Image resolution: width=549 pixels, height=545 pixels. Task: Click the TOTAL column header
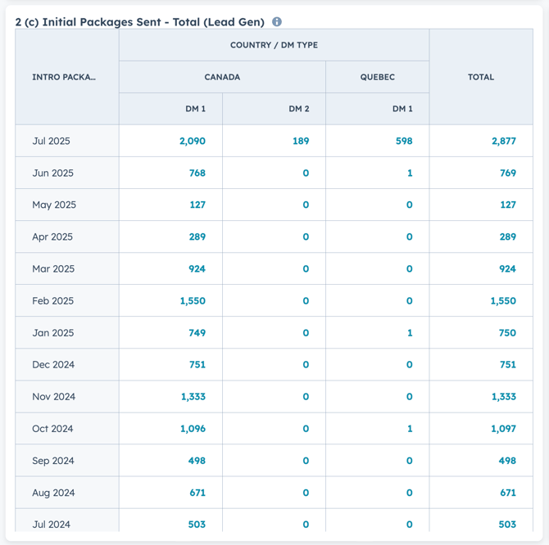(481, 77)
